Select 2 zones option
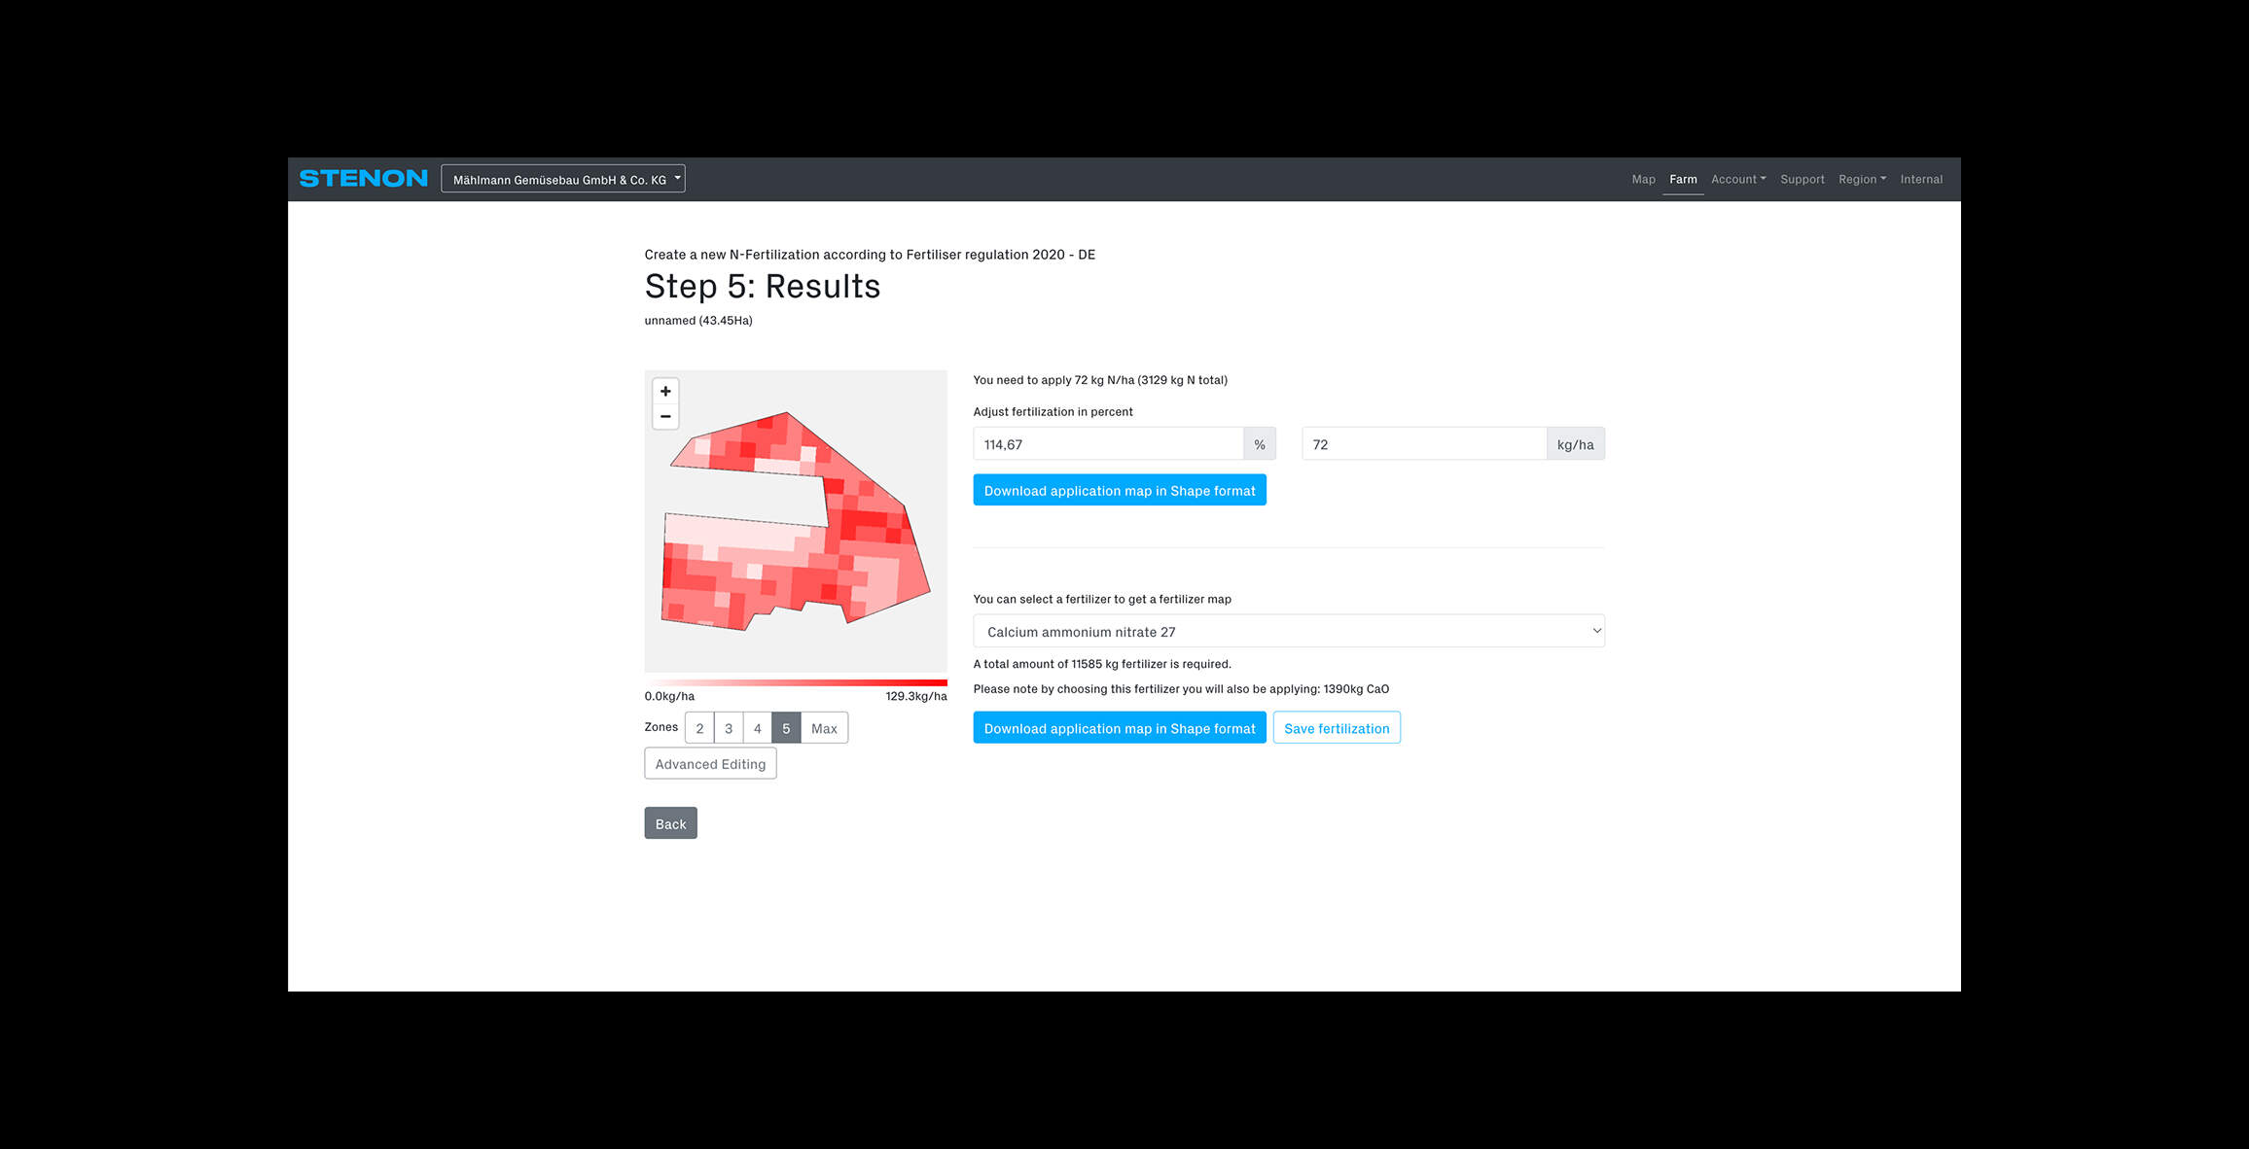 coord(699,728)
